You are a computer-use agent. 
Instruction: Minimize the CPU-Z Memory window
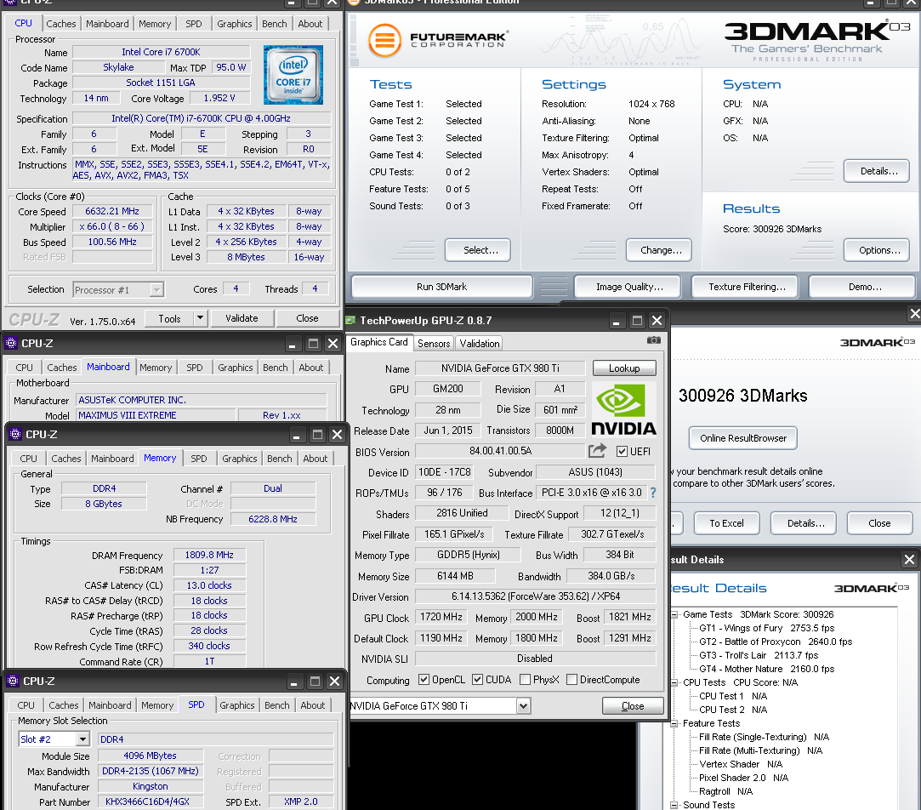pos(297,435)
